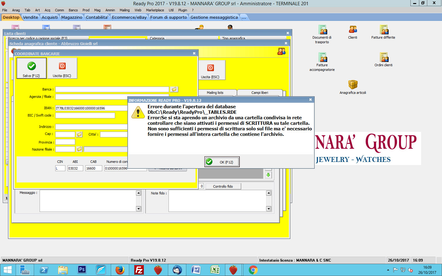Click Note fido scrollbar up arrow
This screenshot has height=276, width=442.
(x=269, y=193)
